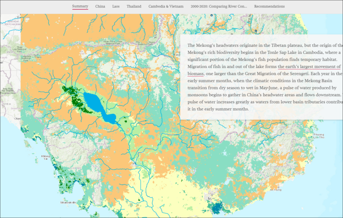
Task: Click the 1018 m elevation label
Action: (7, 104)
